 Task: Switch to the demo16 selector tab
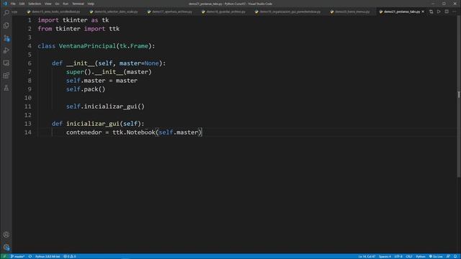pos(114,12)
